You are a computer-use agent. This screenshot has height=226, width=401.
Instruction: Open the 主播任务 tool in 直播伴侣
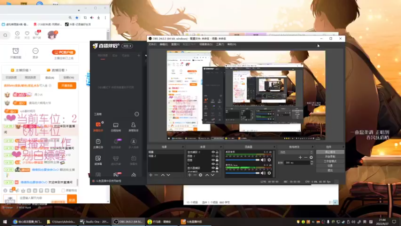click(x=98, y=144)
